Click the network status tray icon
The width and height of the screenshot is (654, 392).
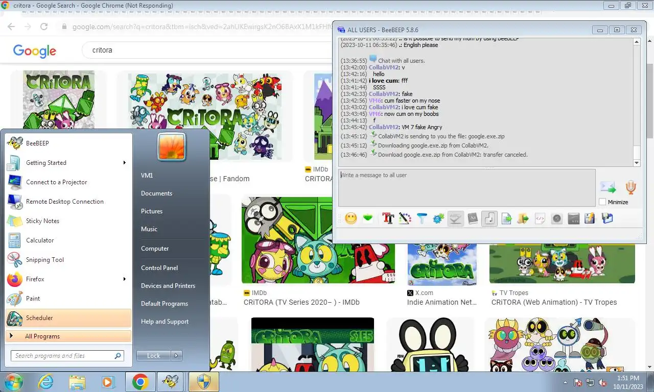[x=590, y=382]
